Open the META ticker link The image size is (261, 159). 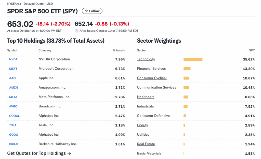[x=13, y=97]
